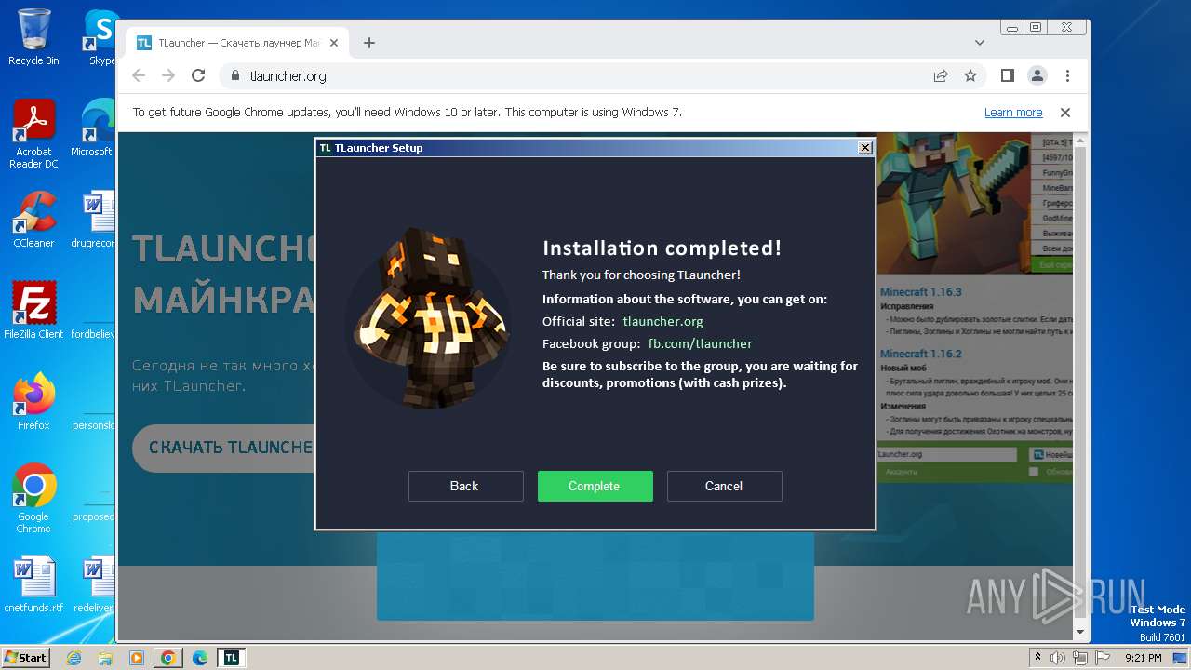This screenshot has height=670, width=1191.
Task: Open a new Chrome tab
Action: point(369,43)
